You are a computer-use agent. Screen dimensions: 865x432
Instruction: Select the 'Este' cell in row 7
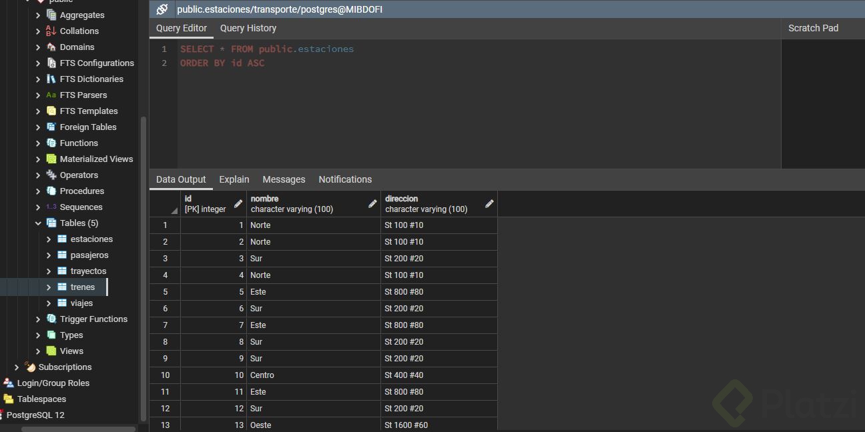tap(314, 325)
